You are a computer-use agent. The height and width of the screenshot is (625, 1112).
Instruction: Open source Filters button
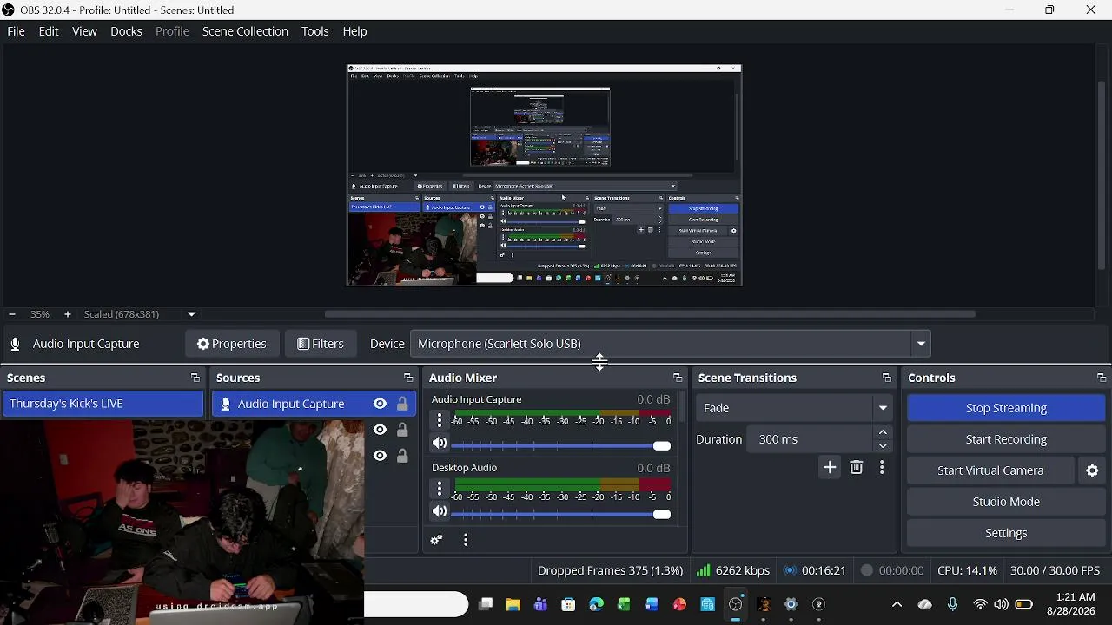(321, 344)
